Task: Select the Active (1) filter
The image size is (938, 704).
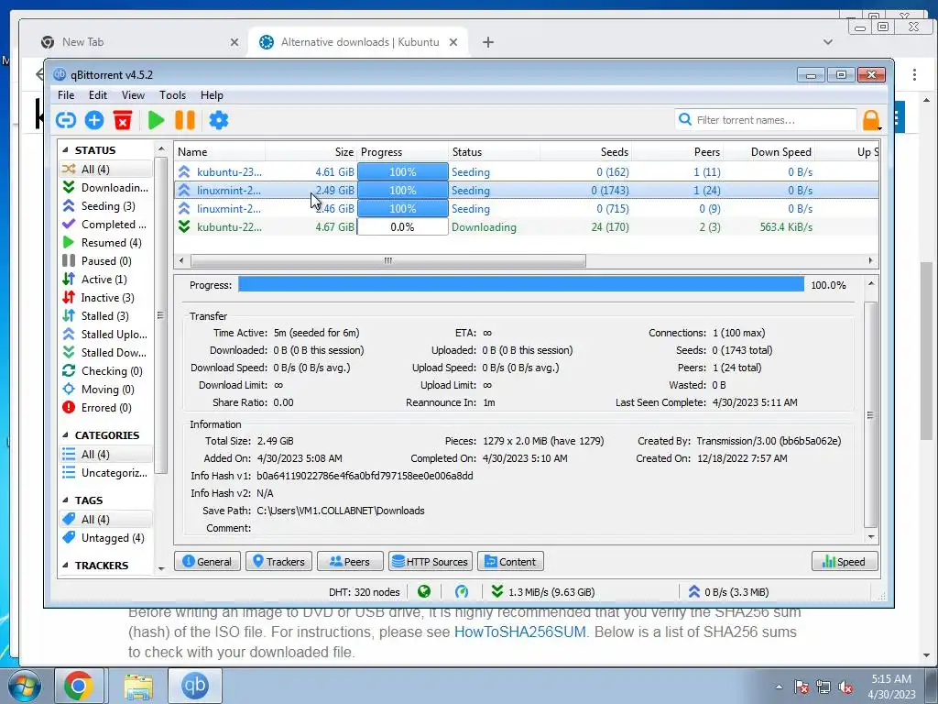Action: (106, 280)
